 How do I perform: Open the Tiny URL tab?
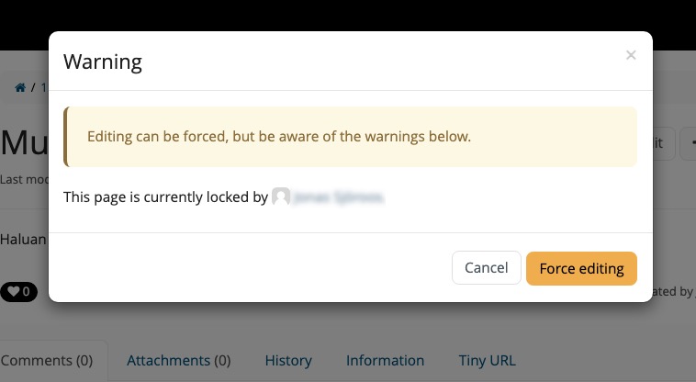(x=487, y=360)
